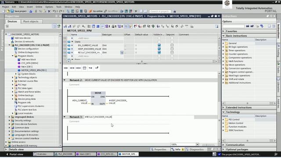Viewport: 281px width, 158px height.
Task: Click the editor zoom slider
Action: point(208,144)
